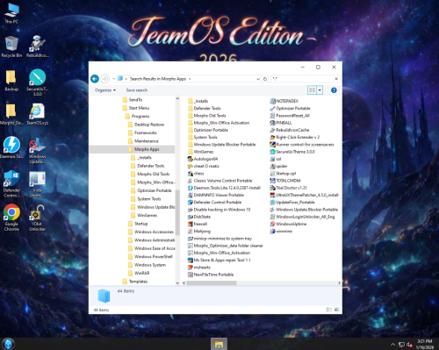Select the PINBALL item
The width and height of the screenshot is (439, 350).
(281, 123)
